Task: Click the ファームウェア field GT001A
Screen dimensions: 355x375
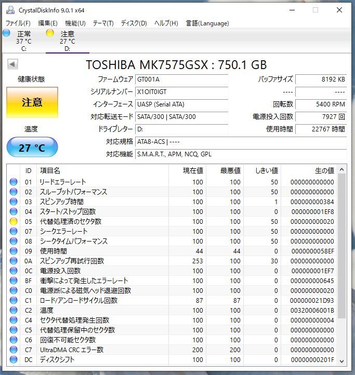Action: [181, 79]
